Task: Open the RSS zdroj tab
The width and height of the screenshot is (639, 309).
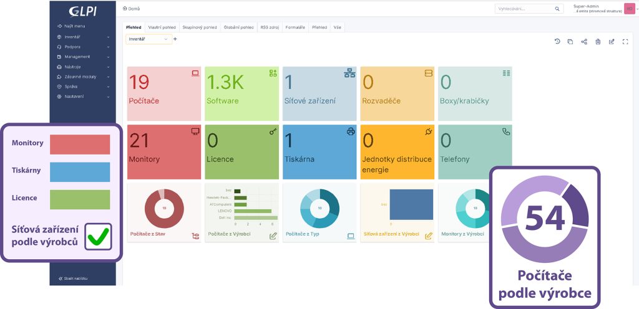Action: pyautogui.click(x=270, y=27)
